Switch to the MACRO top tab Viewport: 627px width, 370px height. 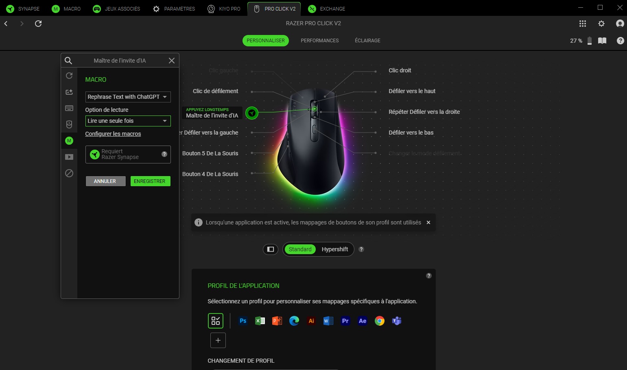click(66, 9)
